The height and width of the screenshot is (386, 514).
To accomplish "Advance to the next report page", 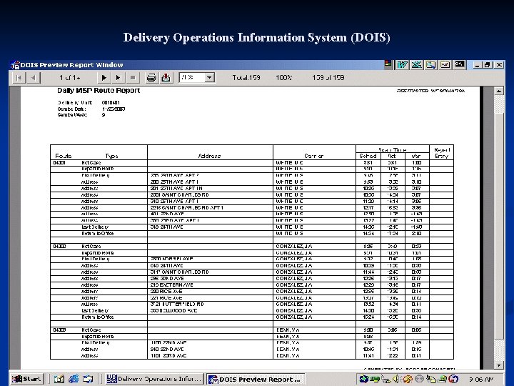I will (104, 78).
